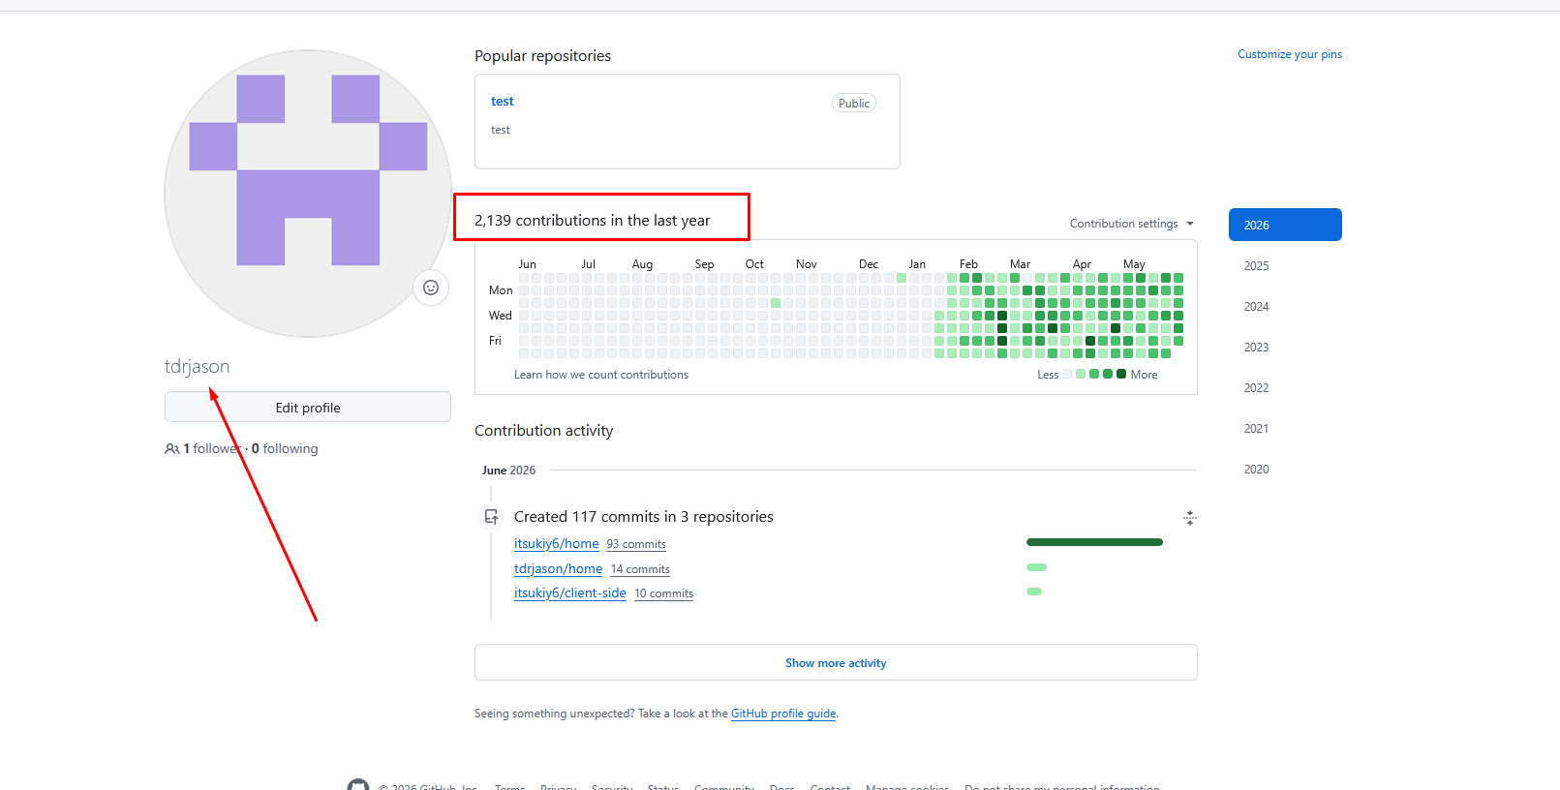Click the Oct green contribution cell
This screenshot has width=1560, height=790.
(x=776, y=303)
